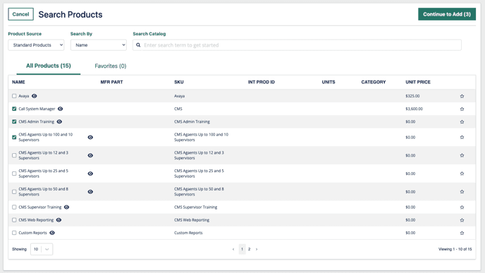
Task: Open eye preview for CMS Agaents Up to 12
Action: click(x=90, y=155)
